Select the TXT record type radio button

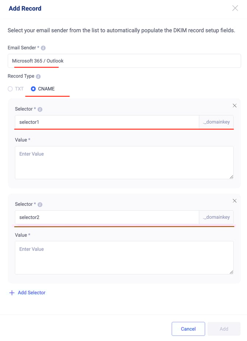coord(10,89)
